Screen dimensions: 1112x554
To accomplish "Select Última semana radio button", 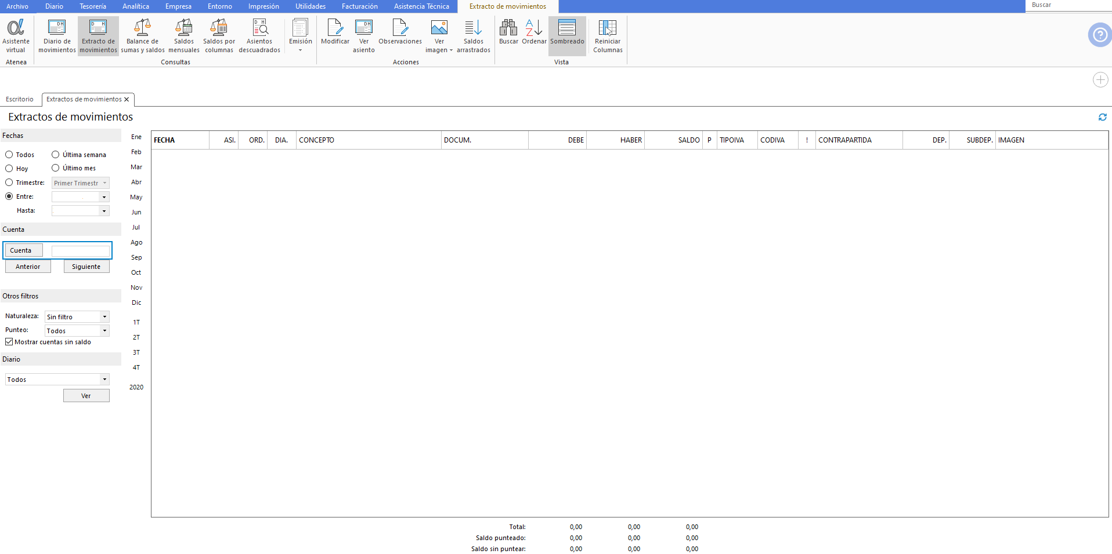I will (x=56, y=155).
